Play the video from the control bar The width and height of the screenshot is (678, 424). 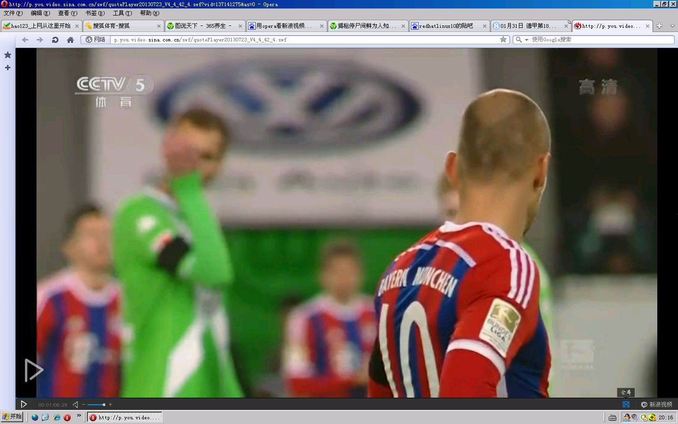[24, 404]
